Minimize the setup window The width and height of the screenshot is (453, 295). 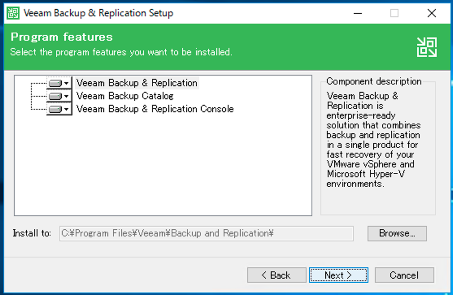pyautogui.click(x=357, y=13)
